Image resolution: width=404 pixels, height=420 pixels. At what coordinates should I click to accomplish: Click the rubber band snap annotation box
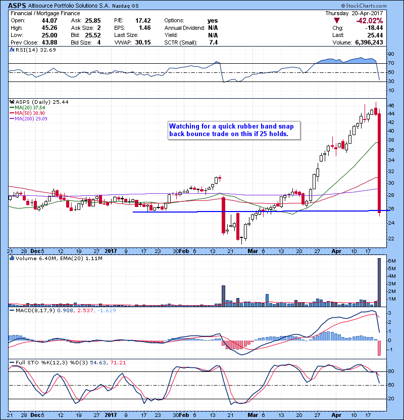tap(234, 131)
